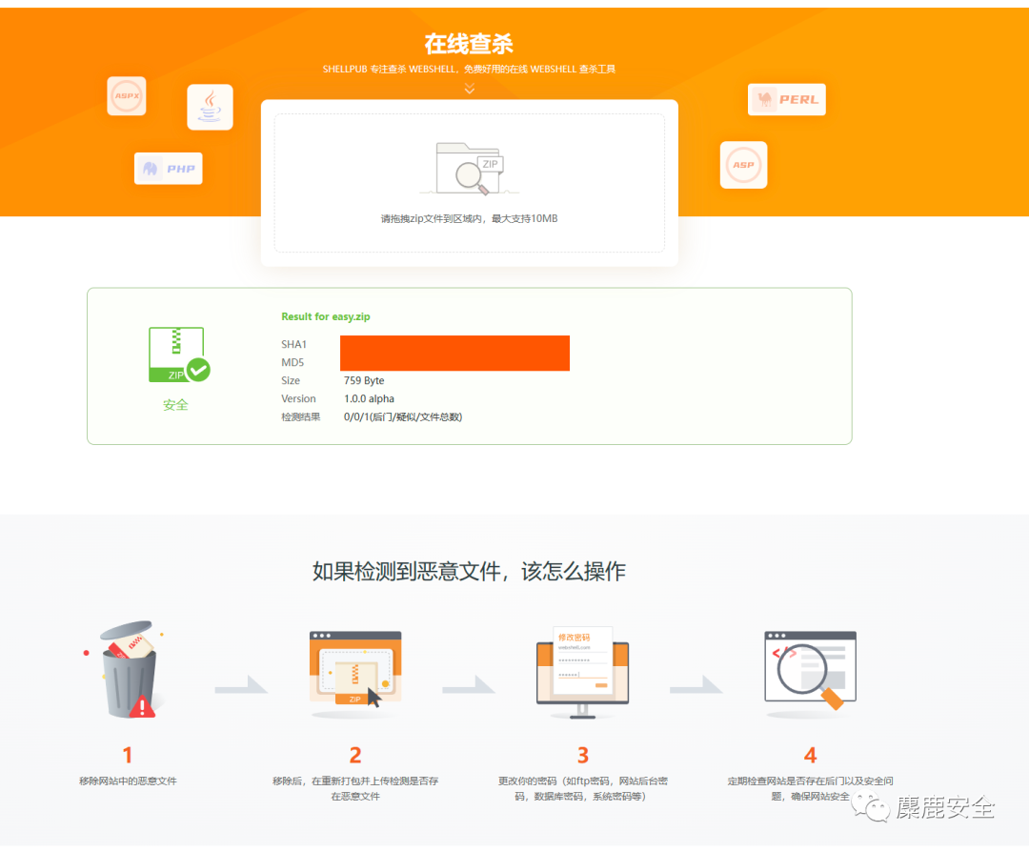Click the ASPX file type badge

(127, 96)
